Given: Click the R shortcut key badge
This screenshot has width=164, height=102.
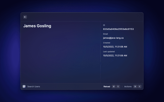Looking at the screenshot, I should click(x=118, y=86).
